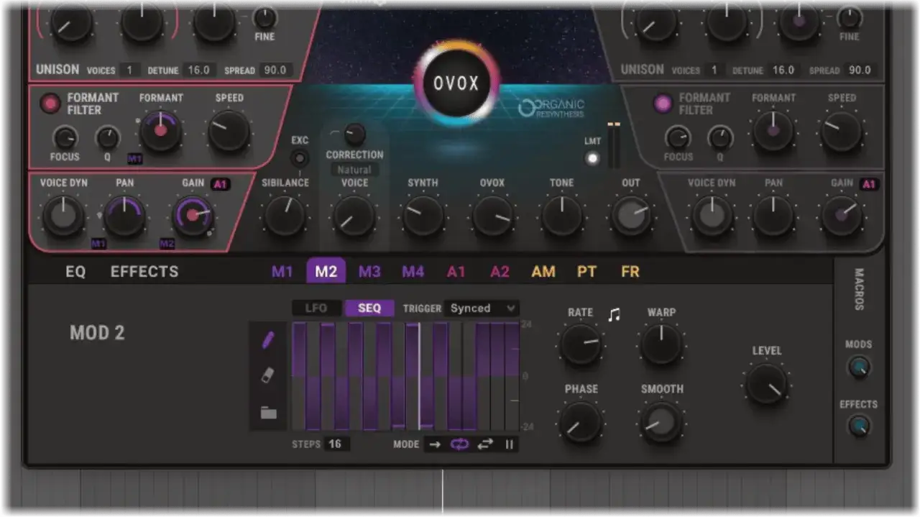Select the PT tab
This screenshot has width=920, height=517.
(587, 272)
